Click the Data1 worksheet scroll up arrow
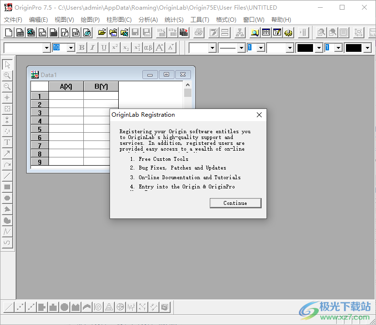Viewport: 376px width, 325px height. [188, 85]
